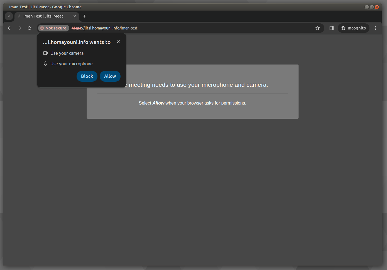Image resolution: width=387 pixels, height=270 pixels.
Task: Click the URL address bar text
Action: point(104,28)
